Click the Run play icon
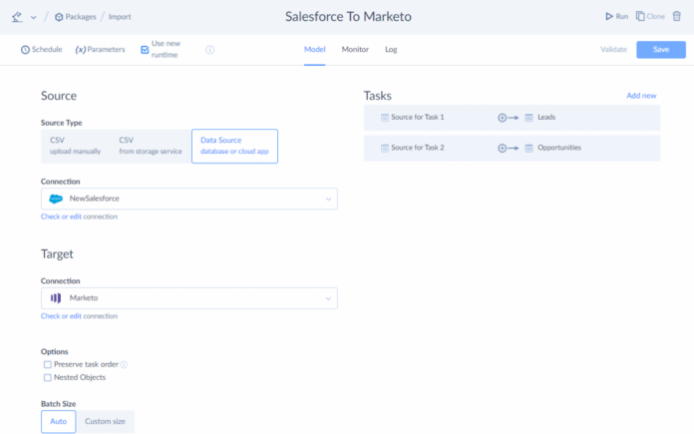Viewport: 694px width, 434px height. (x=609, y=17)
